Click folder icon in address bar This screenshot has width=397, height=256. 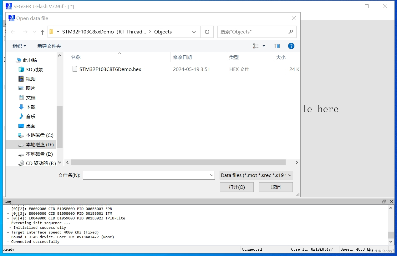(x=52, y=32)
